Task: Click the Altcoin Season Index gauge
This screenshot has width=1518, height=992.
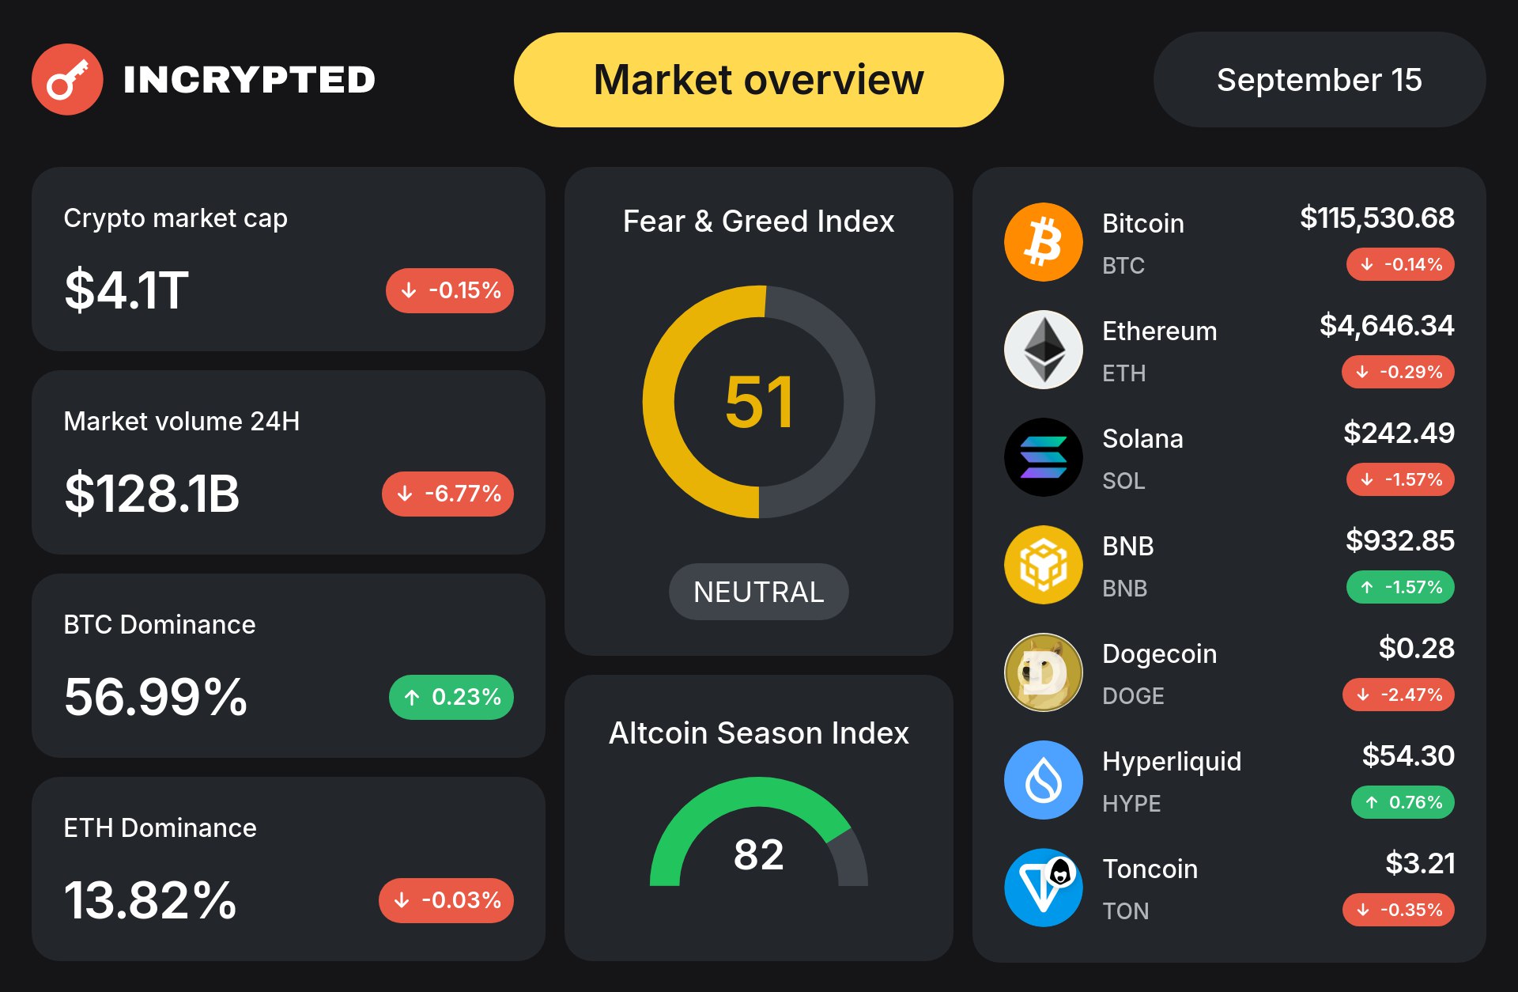Action: point(759,831)
